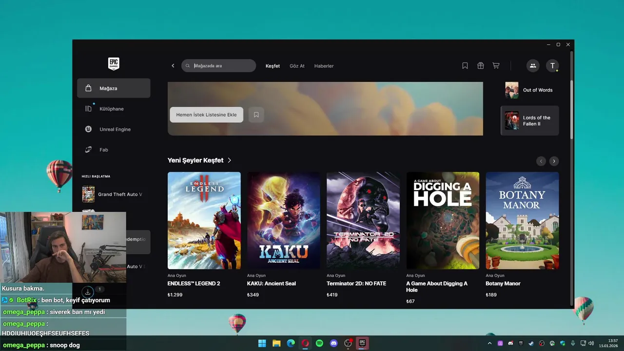Expand hidden system tray icons chevron
624x351 pixels.
490,343
